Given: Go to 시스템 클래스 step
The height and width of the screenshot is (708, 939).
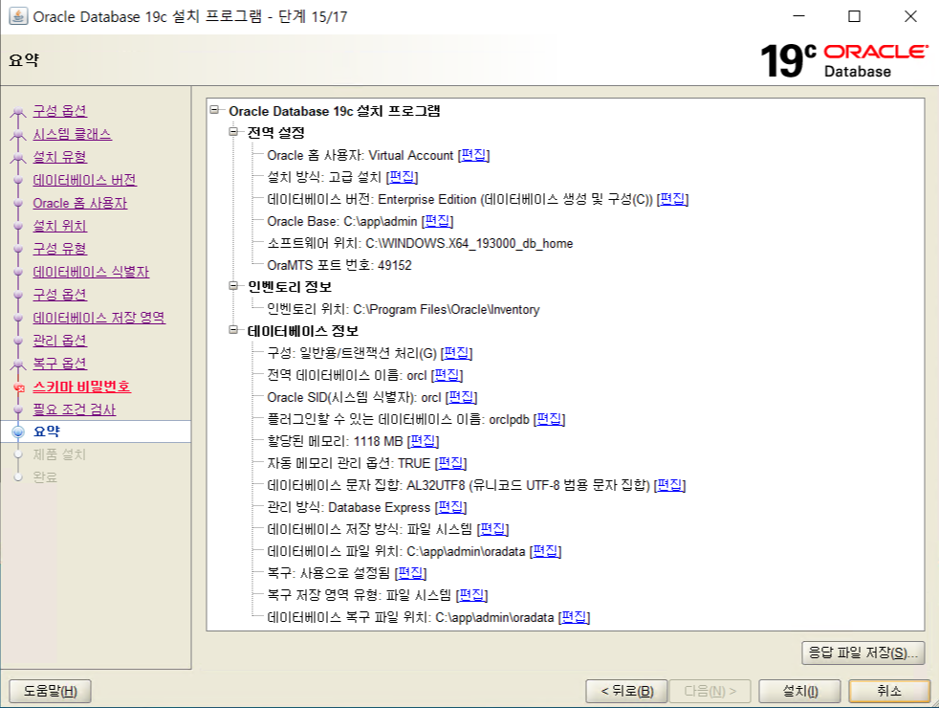Looking at the screenshot, I should (73, 134).
